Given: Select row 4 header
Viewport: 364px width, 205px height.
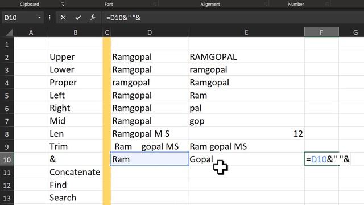Looking at the screenshot, I should click(7, 83).
